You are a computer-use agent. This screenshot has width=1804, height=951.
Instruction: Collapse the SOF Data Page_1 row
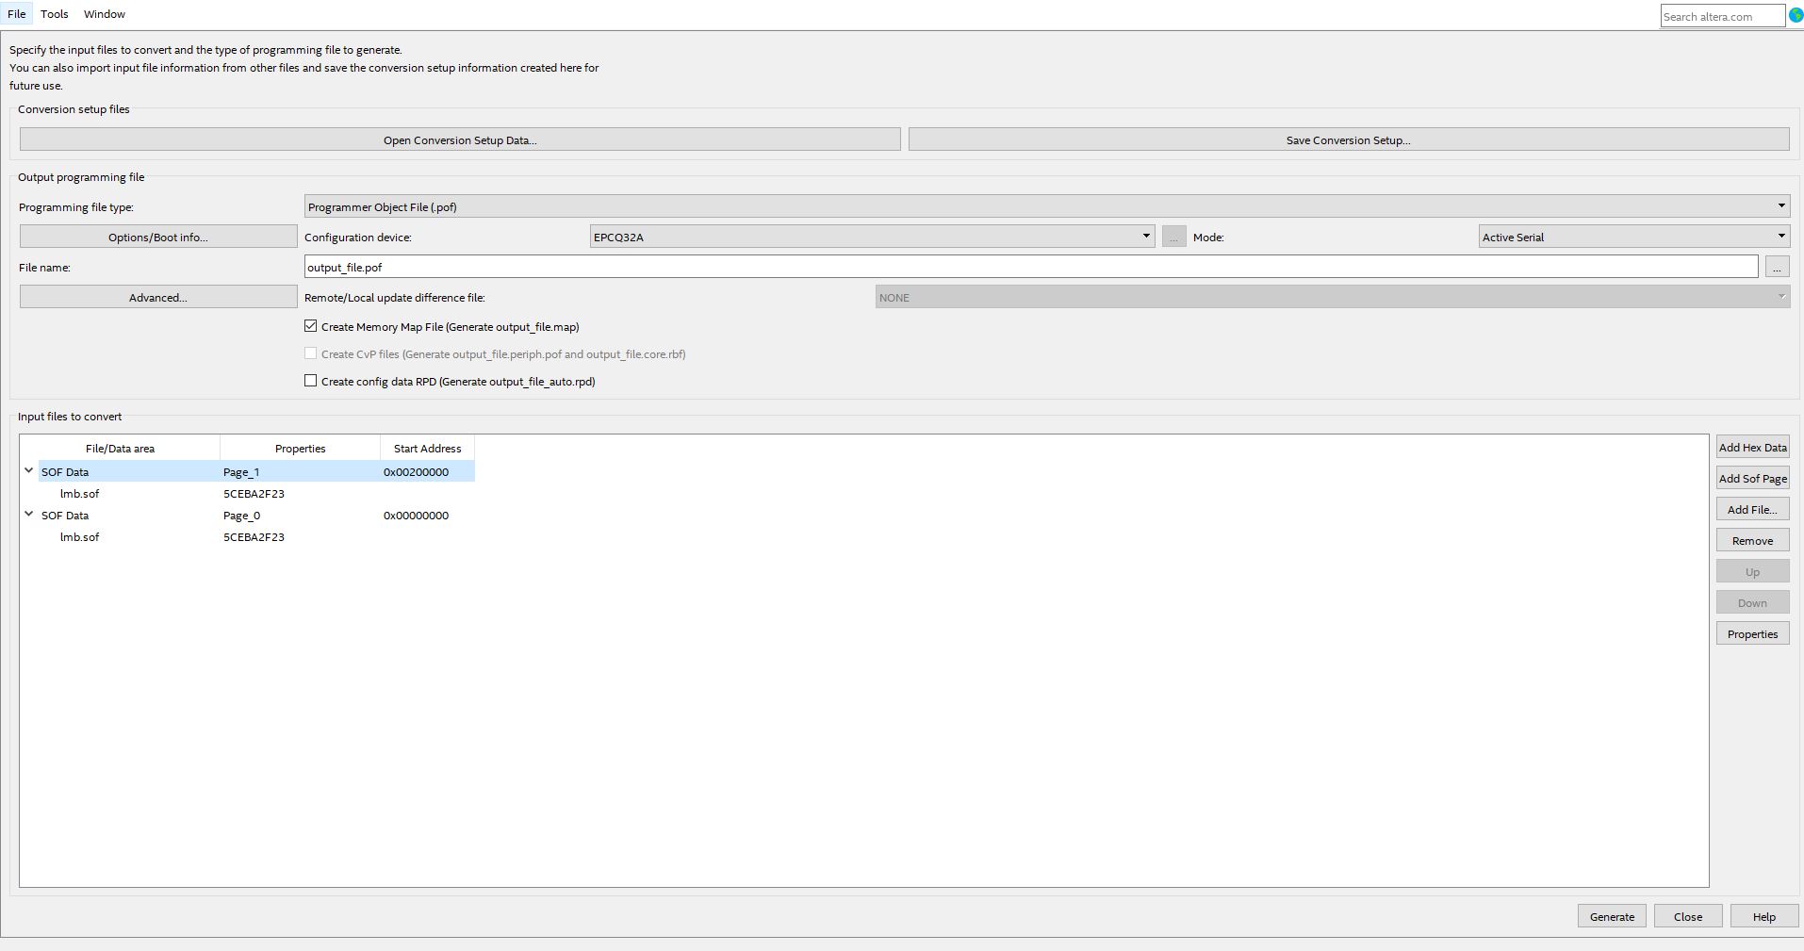click(x=29, y=470)
